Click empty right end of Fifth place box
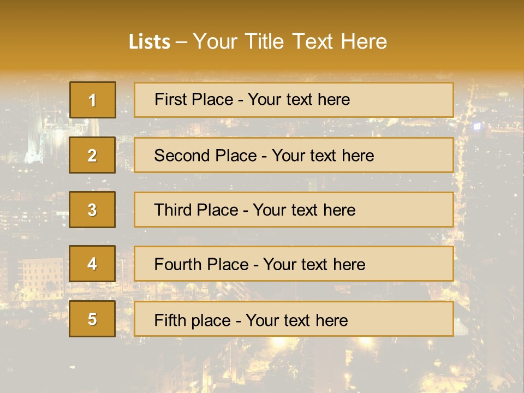 click(415, 319)
